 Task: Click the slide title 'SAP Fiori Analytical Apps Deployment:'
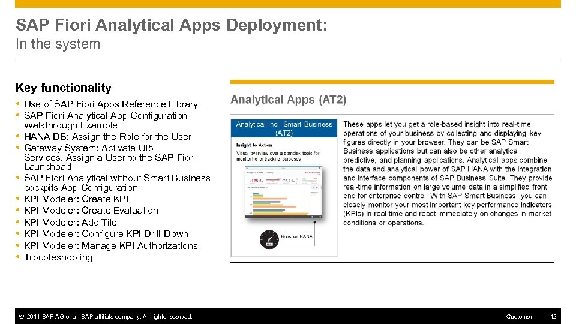click(x=171, y=25)
